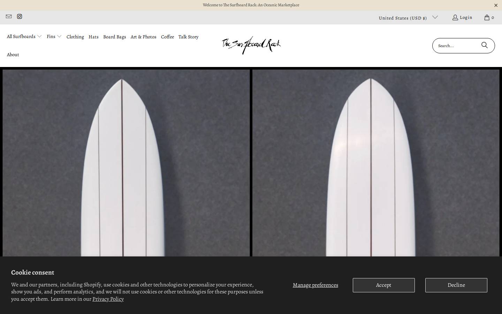Image resolution: width=502 pixels, height=314 pixels.
Task: Open the Hats menu item
Action: [93, 37]
